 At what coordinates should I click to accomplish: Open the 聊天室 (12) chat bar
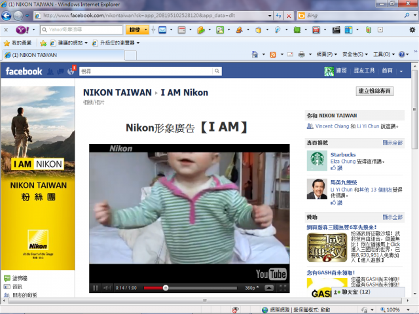click(x=368, y=292)
